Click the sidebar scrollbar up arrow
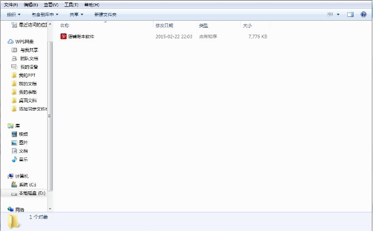This screenshot has width=373, height=231. coord(50,24)
